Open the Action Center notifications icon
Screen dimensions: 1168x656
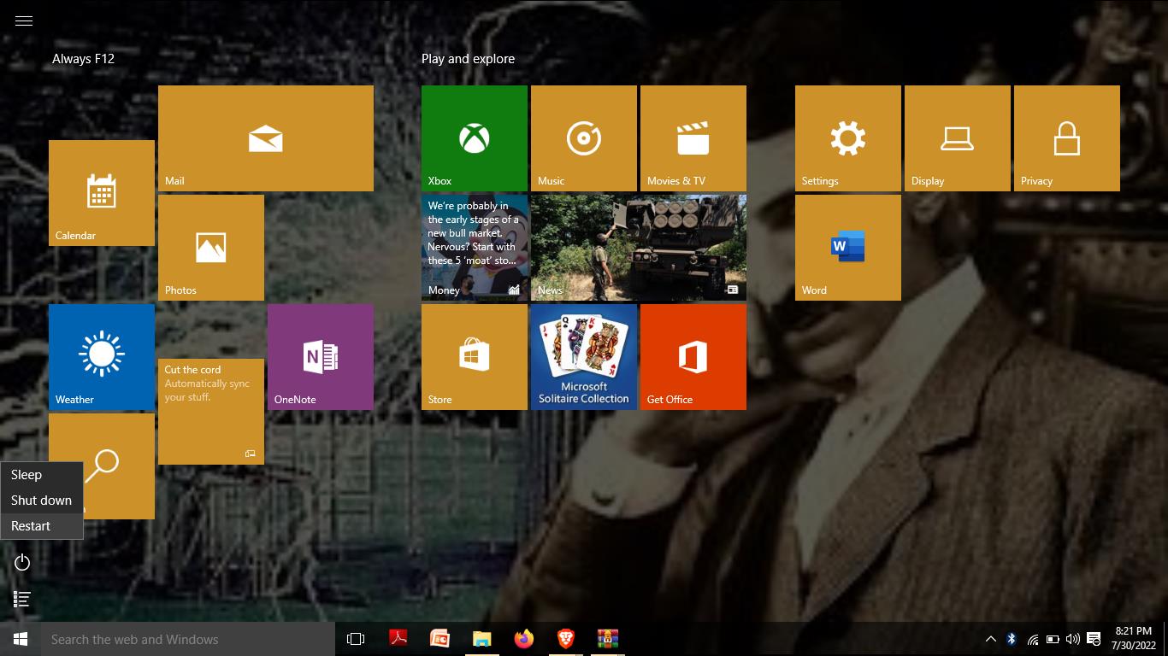click(1093, 639)
